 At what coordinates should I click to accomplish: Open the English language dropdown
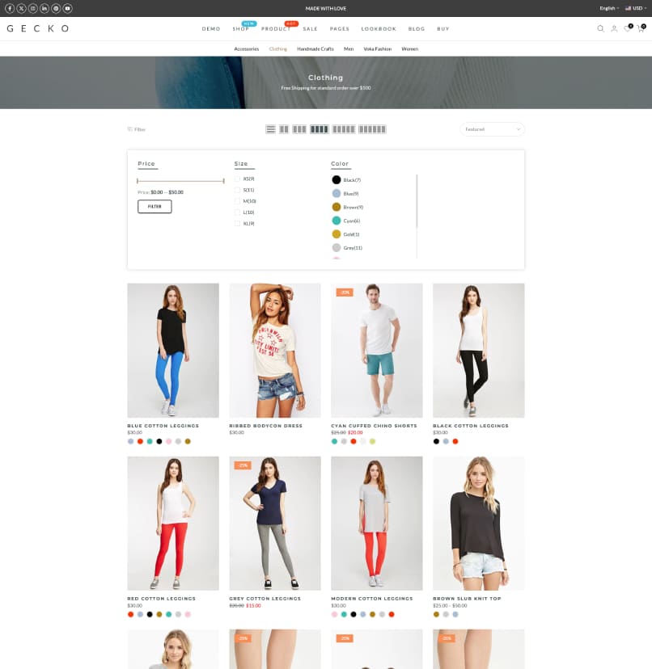point(609,9)
